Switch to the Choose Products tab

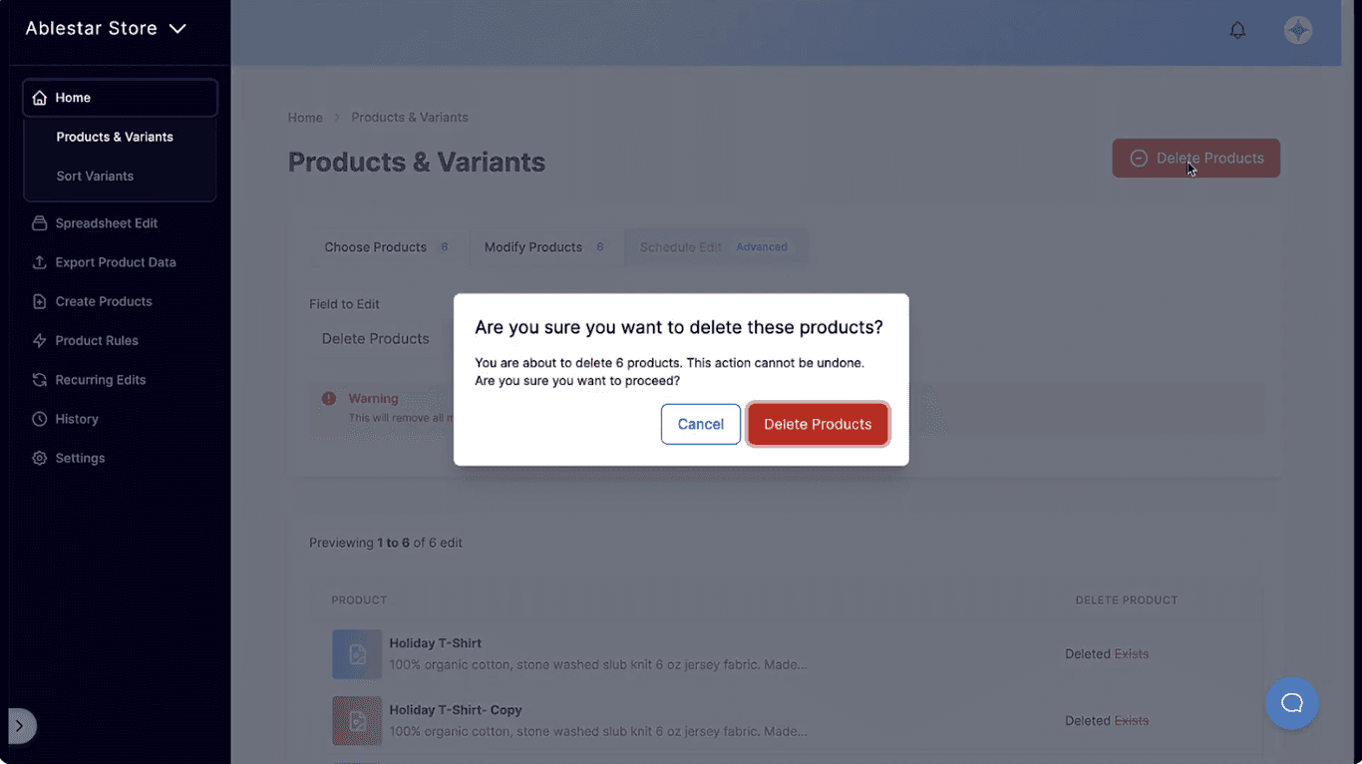pyautogui.click(x=376, y=246)
